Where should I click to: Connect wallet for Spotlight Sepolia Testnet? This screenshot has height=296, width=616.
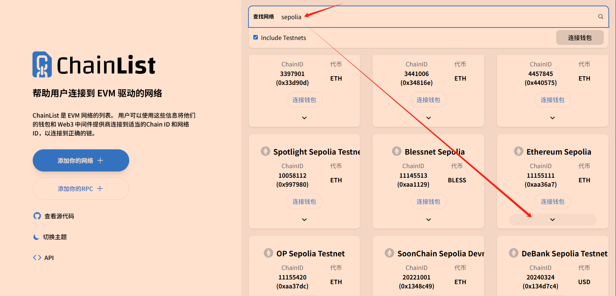[x=304, y=202]
